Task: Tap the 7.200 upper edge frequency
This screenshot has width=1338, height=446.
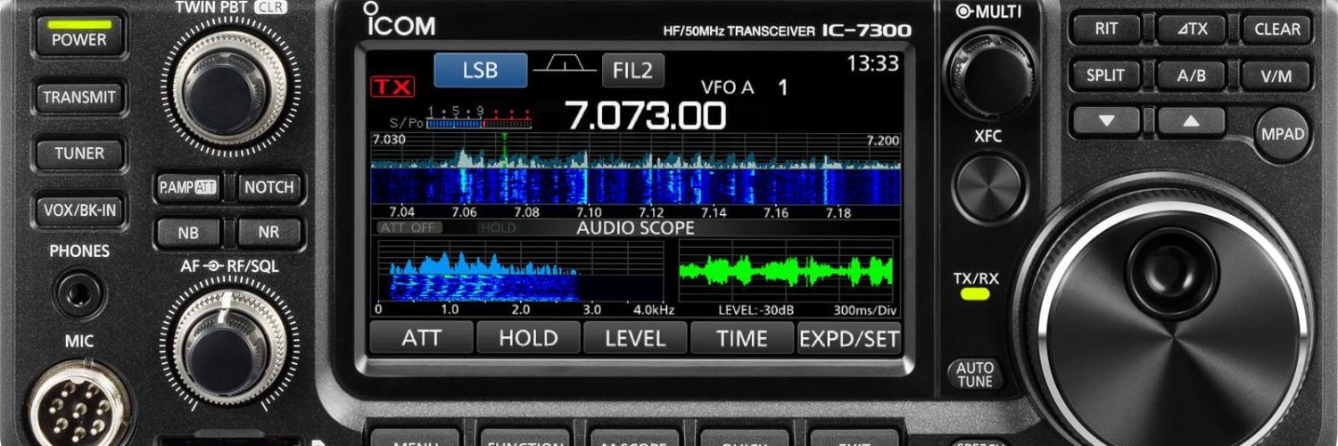Action: (x=883, y=140)
